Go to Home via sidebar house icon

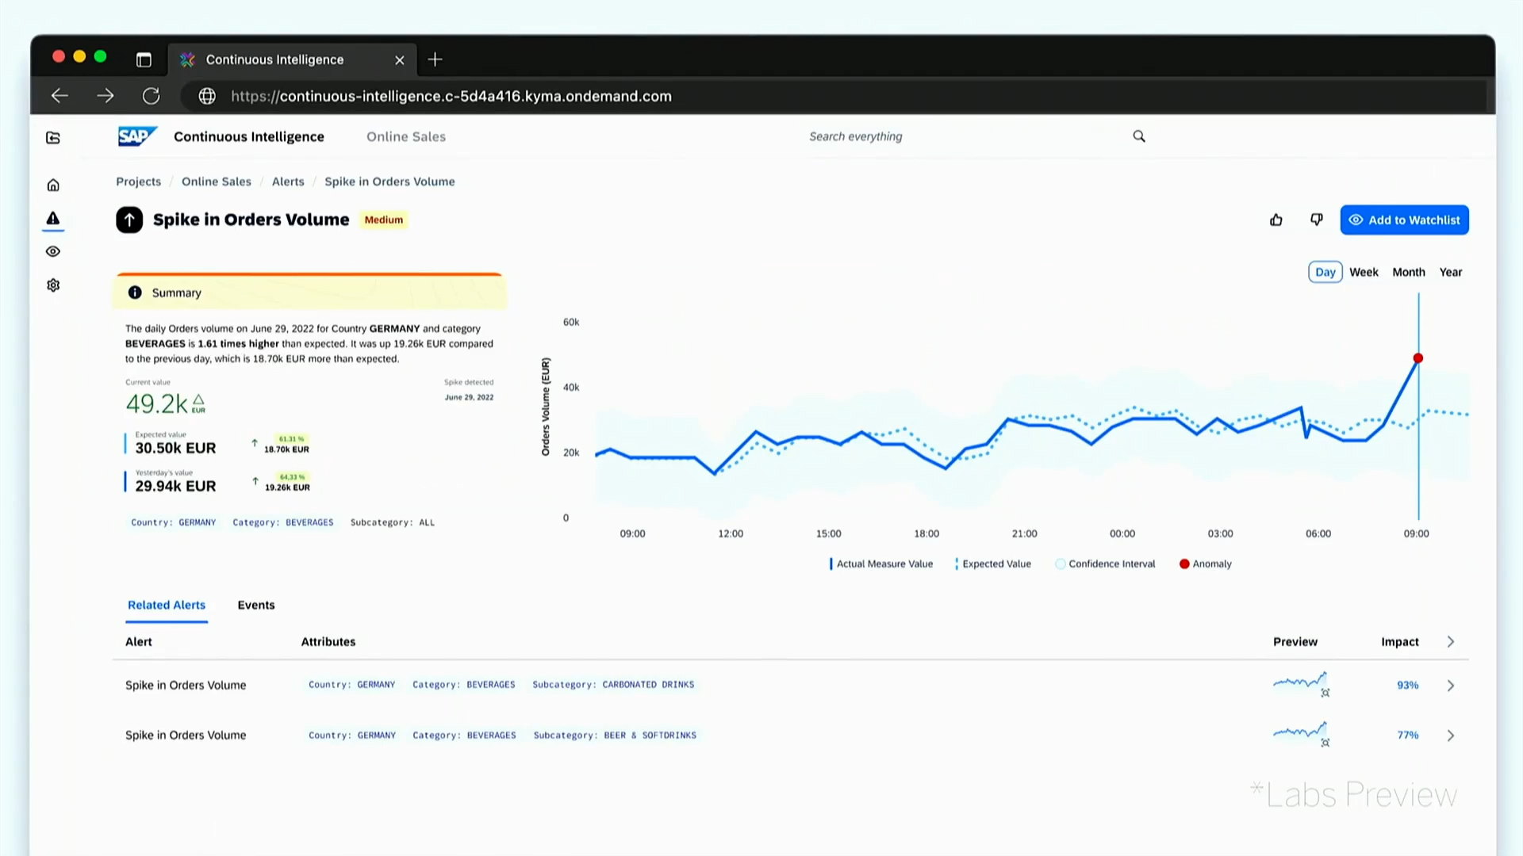point(53,185)
